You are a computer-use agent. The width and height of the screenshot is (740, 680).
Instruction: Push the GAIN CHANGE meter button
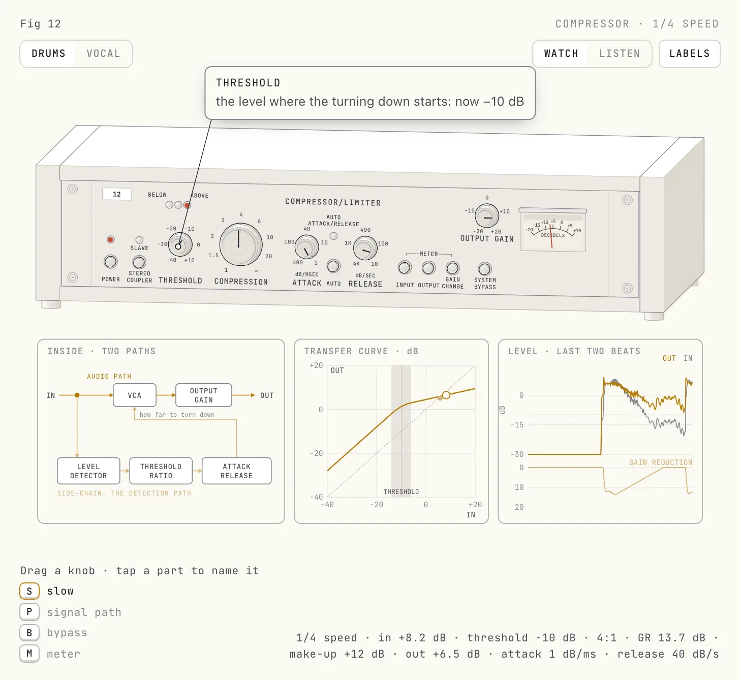coord(452,268)
